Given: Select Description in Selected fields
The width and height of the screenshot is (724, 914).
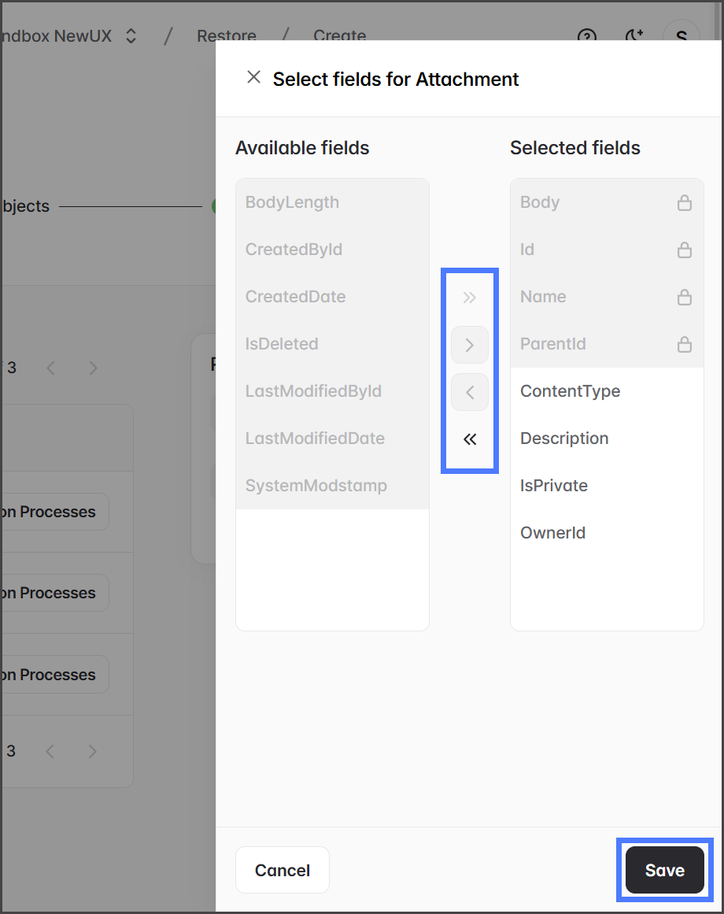Looking at the screenshot, I should click(x=564, y=438).
